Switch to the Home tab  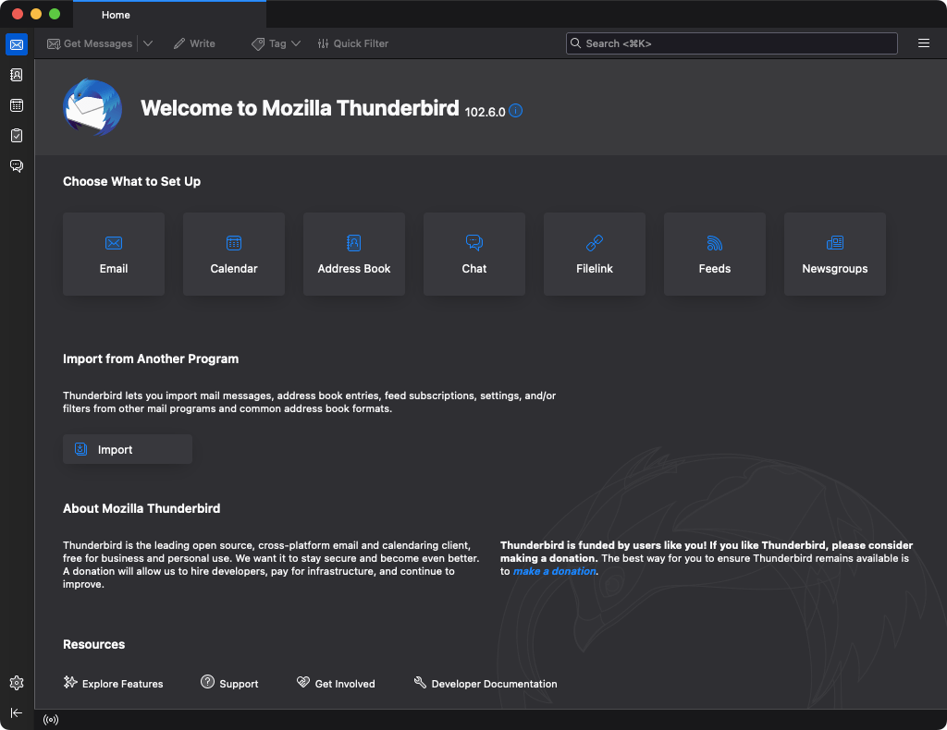tap(169, 15)
